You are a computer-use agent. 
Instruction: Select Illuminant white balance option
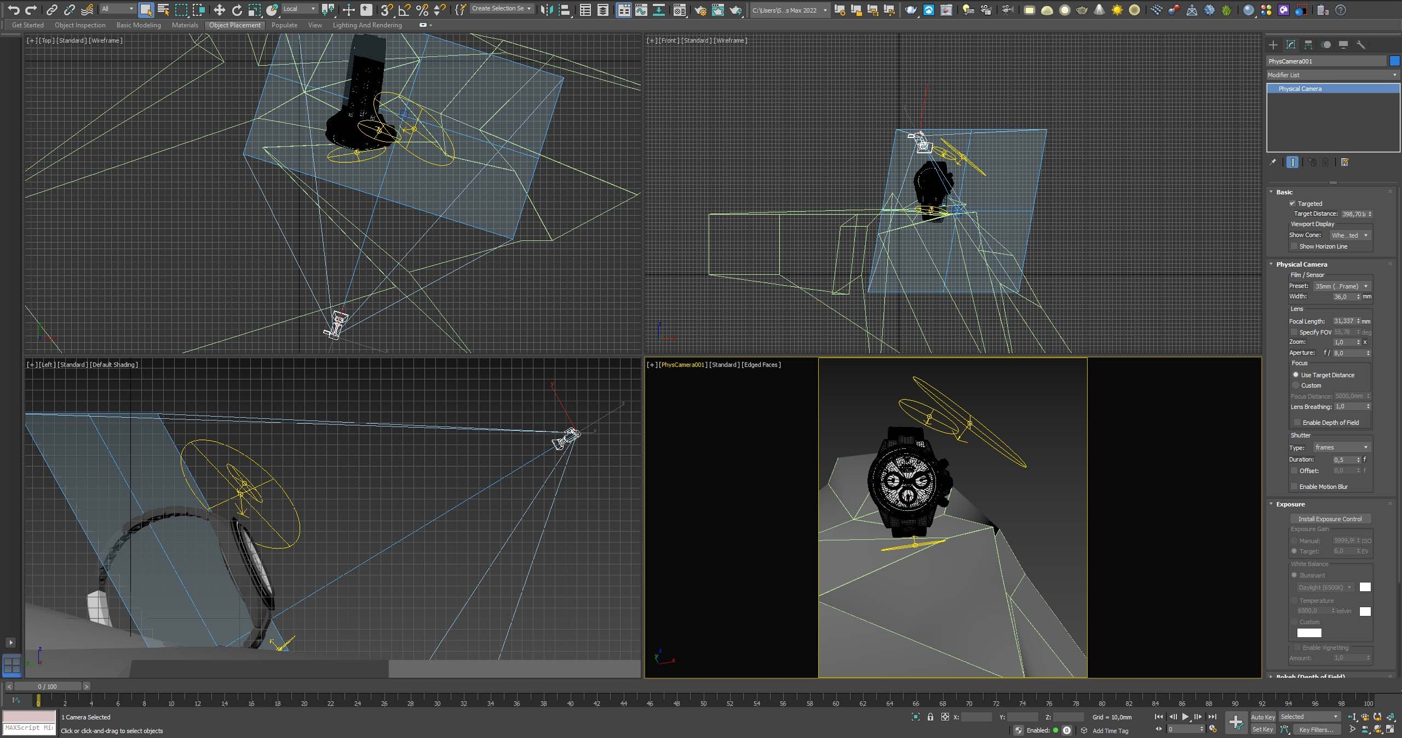[x=1294, y=575]
